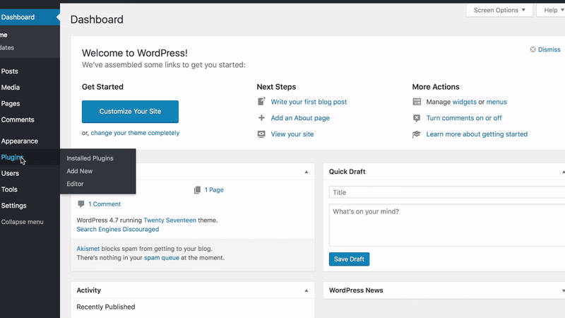Viewport: 565px width, 318px height.
Task: Dismiss the welcome panel via Dismiss link
Action: pyautogui.click(x=549, y=49)
